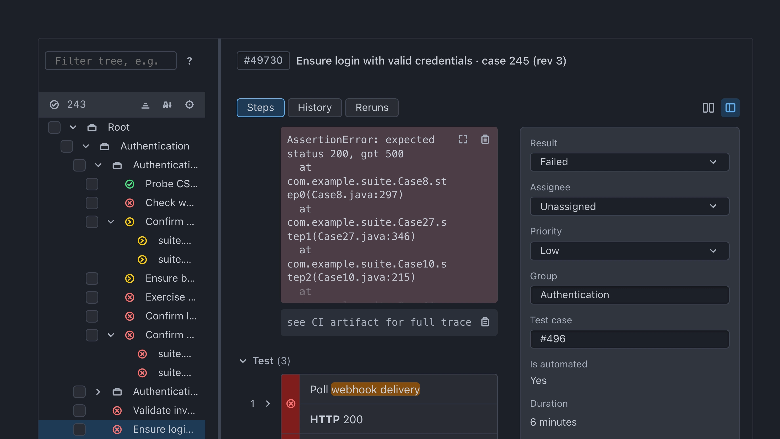This screenshot has height=439, width=780.
Task: Click the failed icon beside Validate inv...
Action: pos(117,410)
